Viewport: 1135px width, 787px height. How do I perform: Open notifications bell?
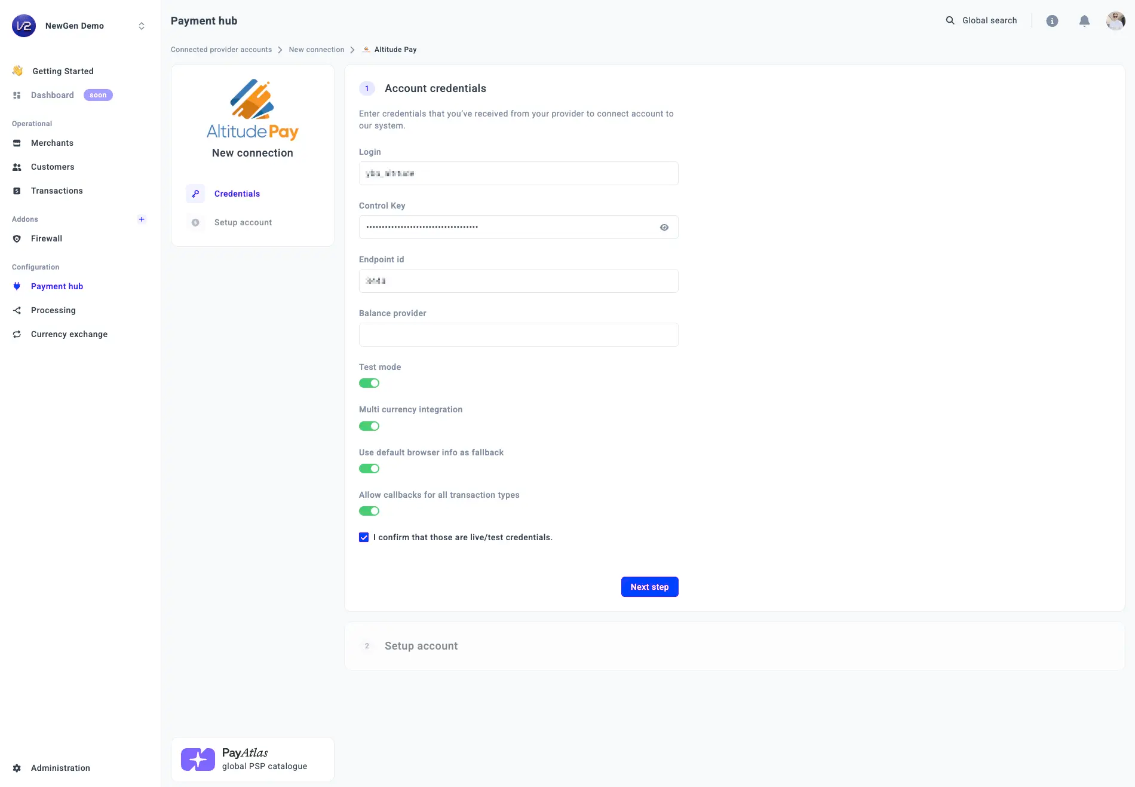point(1084,21)
